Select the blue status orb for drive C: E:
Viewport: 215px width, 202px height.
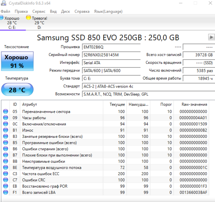tap(1, 18)
